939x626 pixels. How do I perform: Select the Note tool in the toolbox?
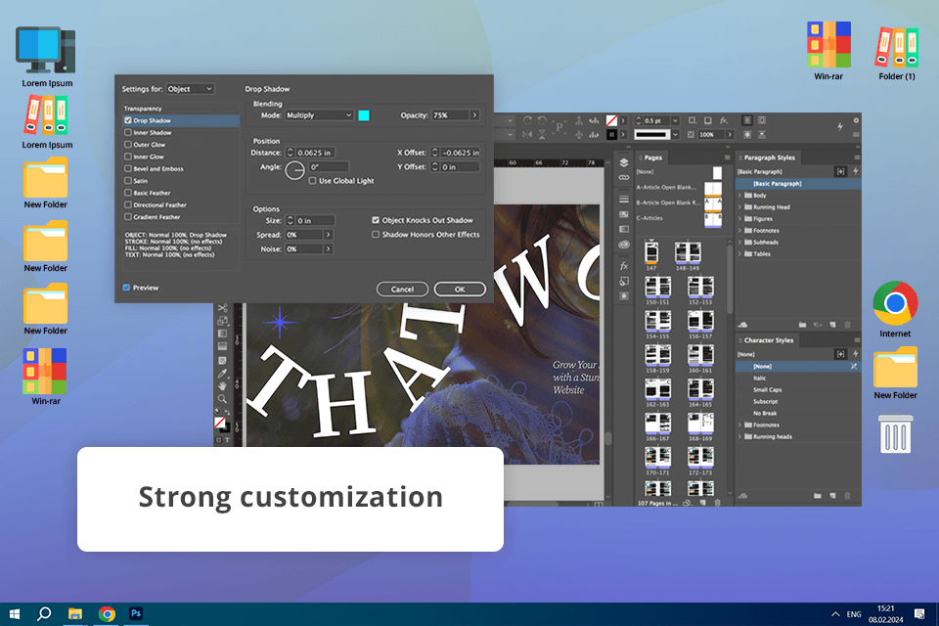222,360
